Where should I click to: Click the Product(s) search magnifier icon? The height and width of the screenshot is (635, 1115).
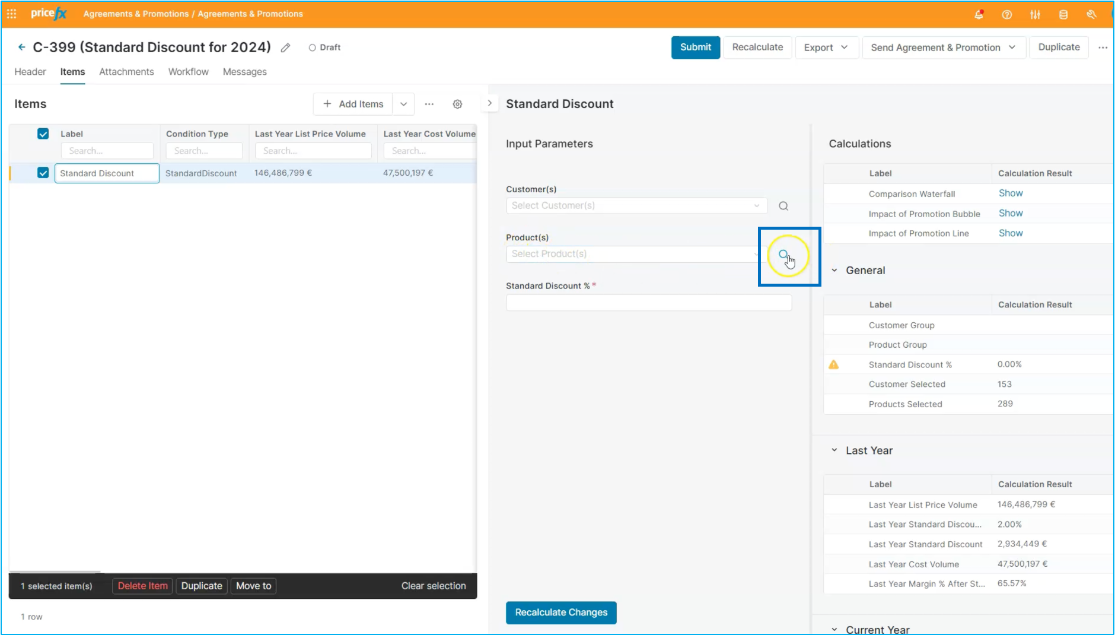(783, 255)
